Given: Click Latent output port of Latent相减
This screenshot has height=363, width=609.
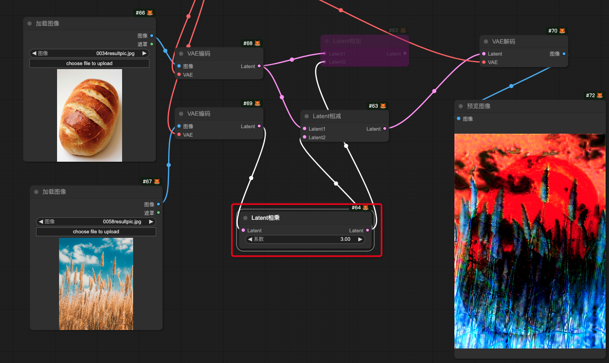Looking at the screenshot, I should [x=385, y=129].
